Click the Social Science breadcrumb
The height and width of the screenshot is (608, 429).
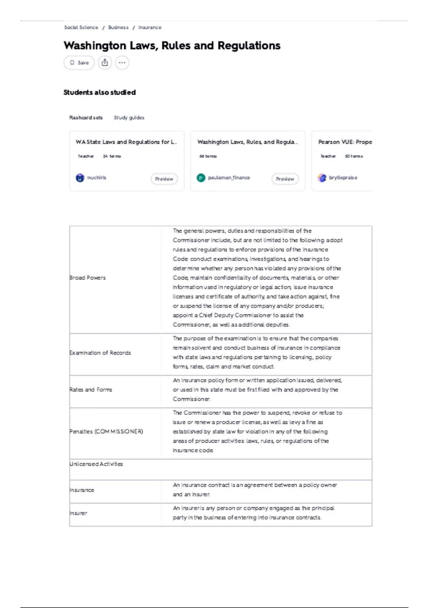coord(81,27)
